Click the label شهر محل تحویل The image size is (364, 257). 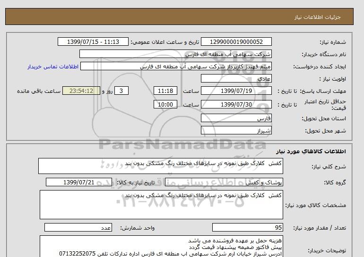click(x=325, y=131)
